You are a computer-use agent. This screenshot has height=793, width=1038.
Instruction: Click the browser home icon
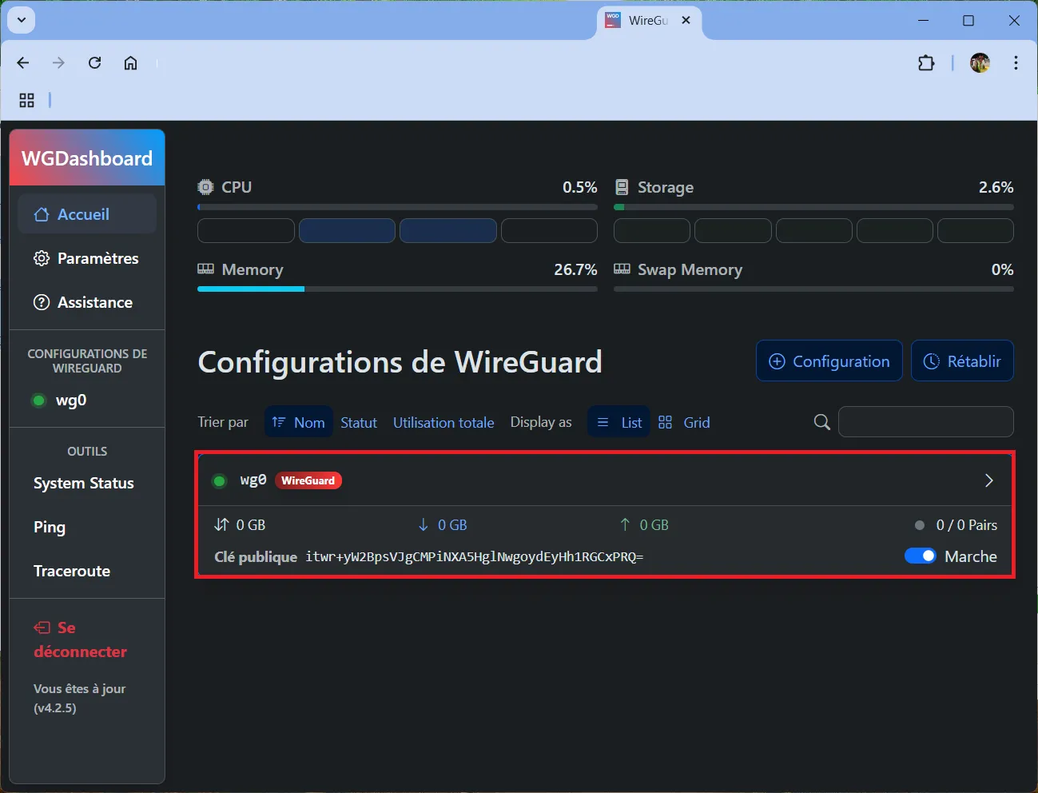130,62
